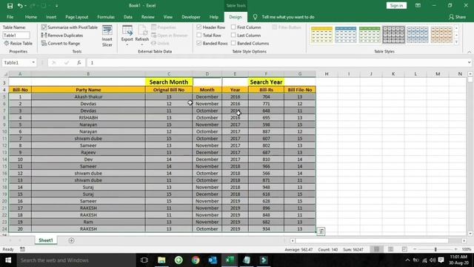474x267 pixels.
Task: Select the Sheet1 tab
Action: coord(46,240)
